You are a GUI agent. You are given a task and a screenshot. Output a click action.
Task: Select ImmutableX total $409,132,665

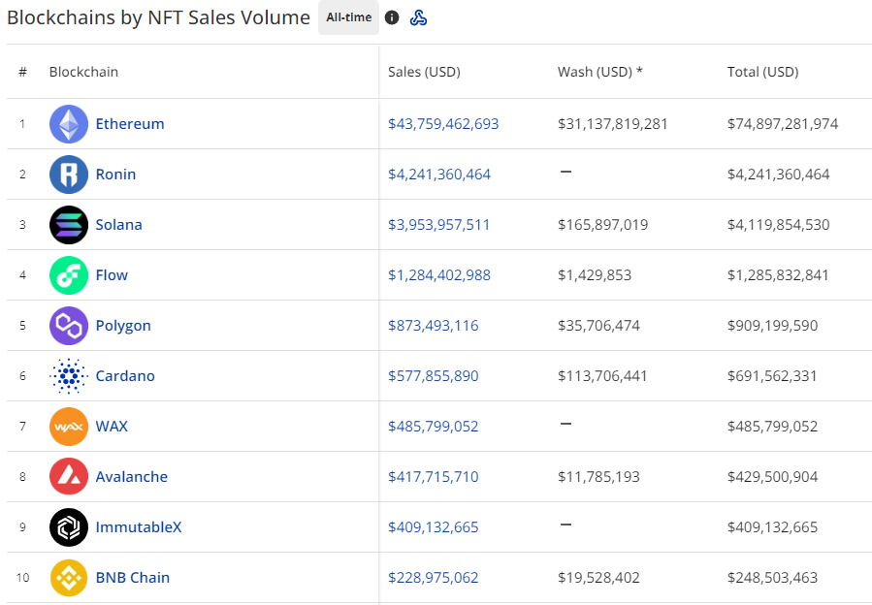(x=772, y=527)
